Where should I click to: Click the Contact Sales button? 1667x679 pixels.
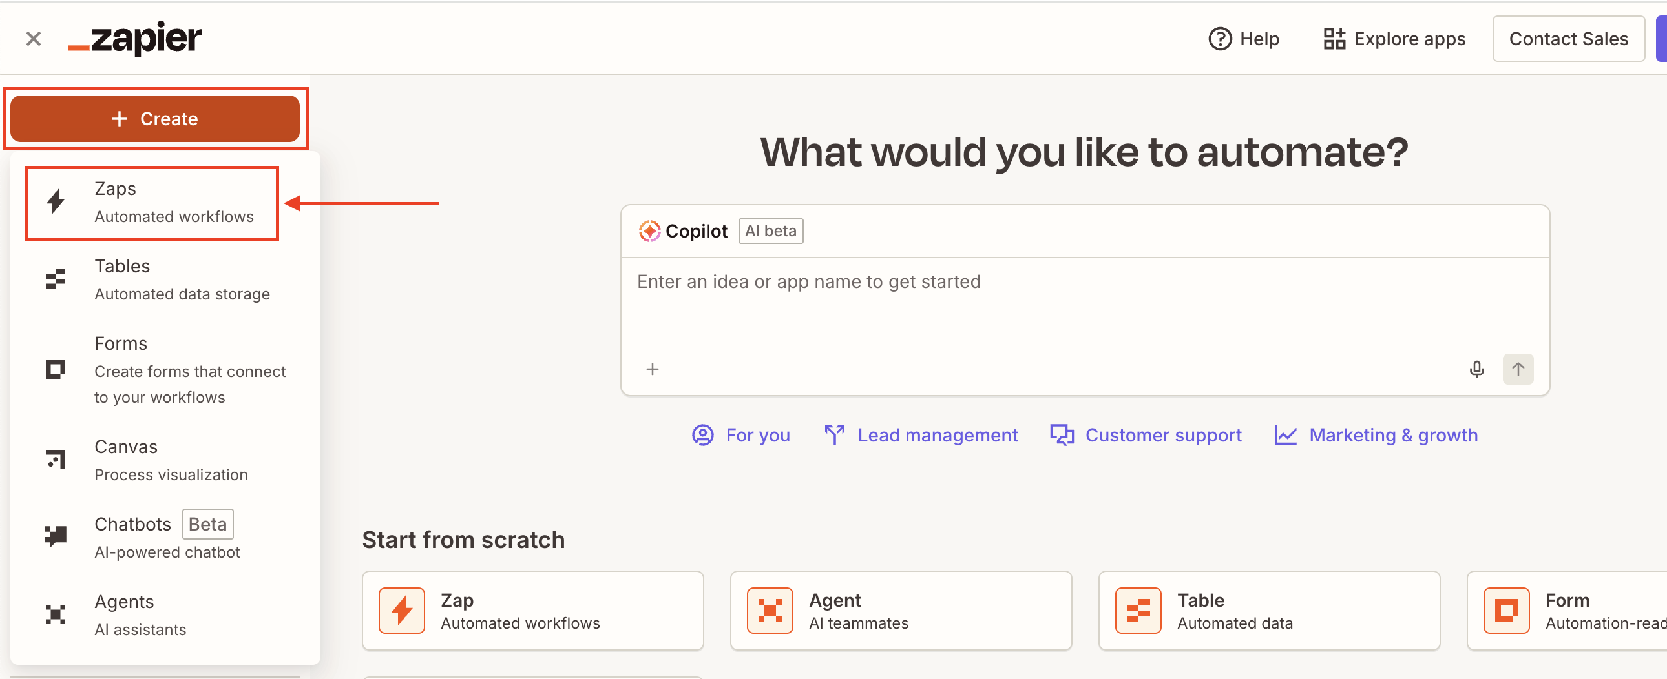coord(1568,39)
